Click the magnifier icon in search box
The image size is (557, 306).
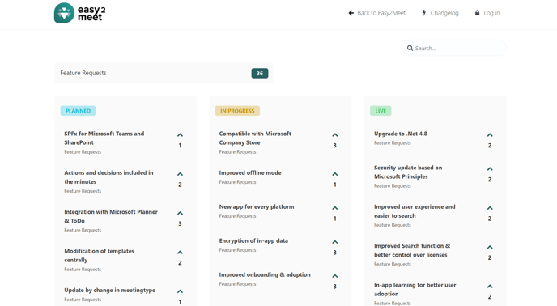click(x=410, y=48)
